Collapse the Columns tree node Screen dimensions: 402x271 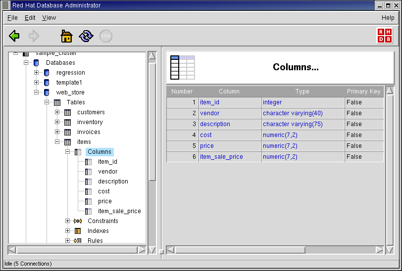point(68,152)
